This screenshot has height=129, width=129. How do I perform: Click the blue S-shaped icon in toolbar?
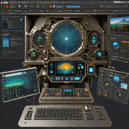point(38,7)
